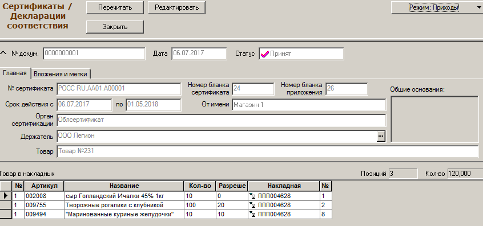Select row selector for article 009755

click(6, 205)
